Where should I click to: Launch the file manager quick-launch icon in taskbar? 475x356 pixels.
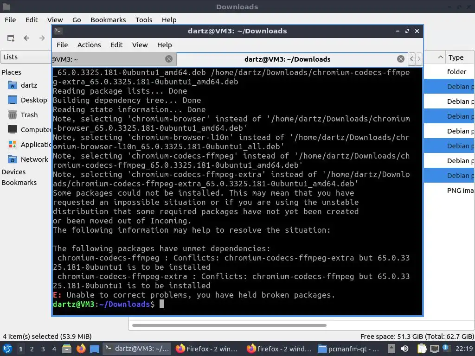[x=67, y=349]
